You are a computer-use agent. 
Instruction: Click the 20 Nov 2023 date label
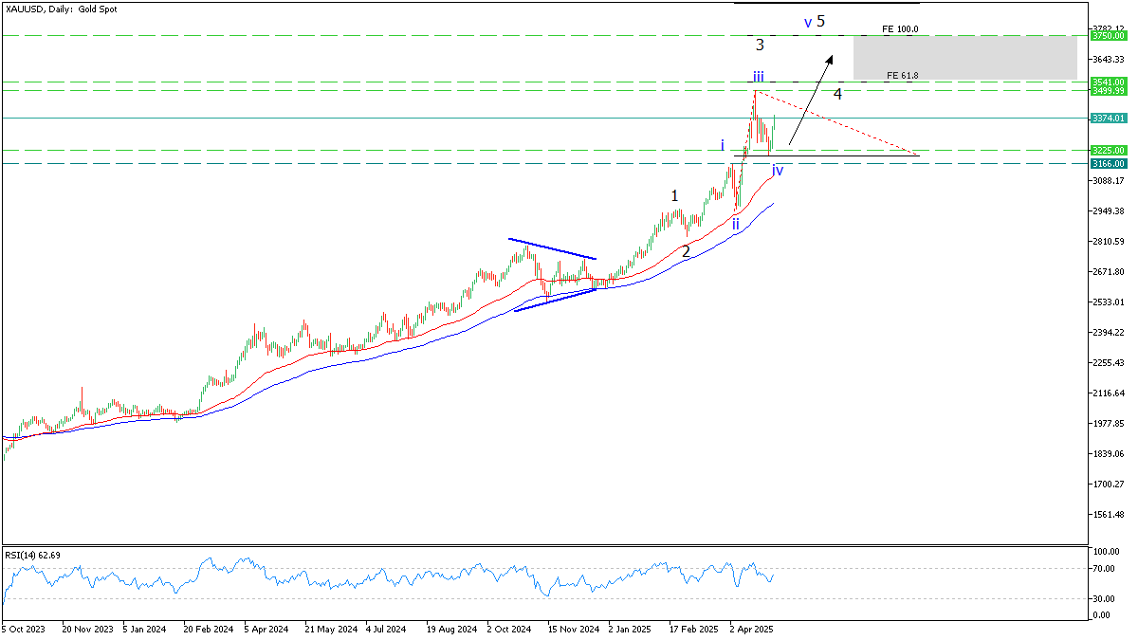[x=86, y=629]
